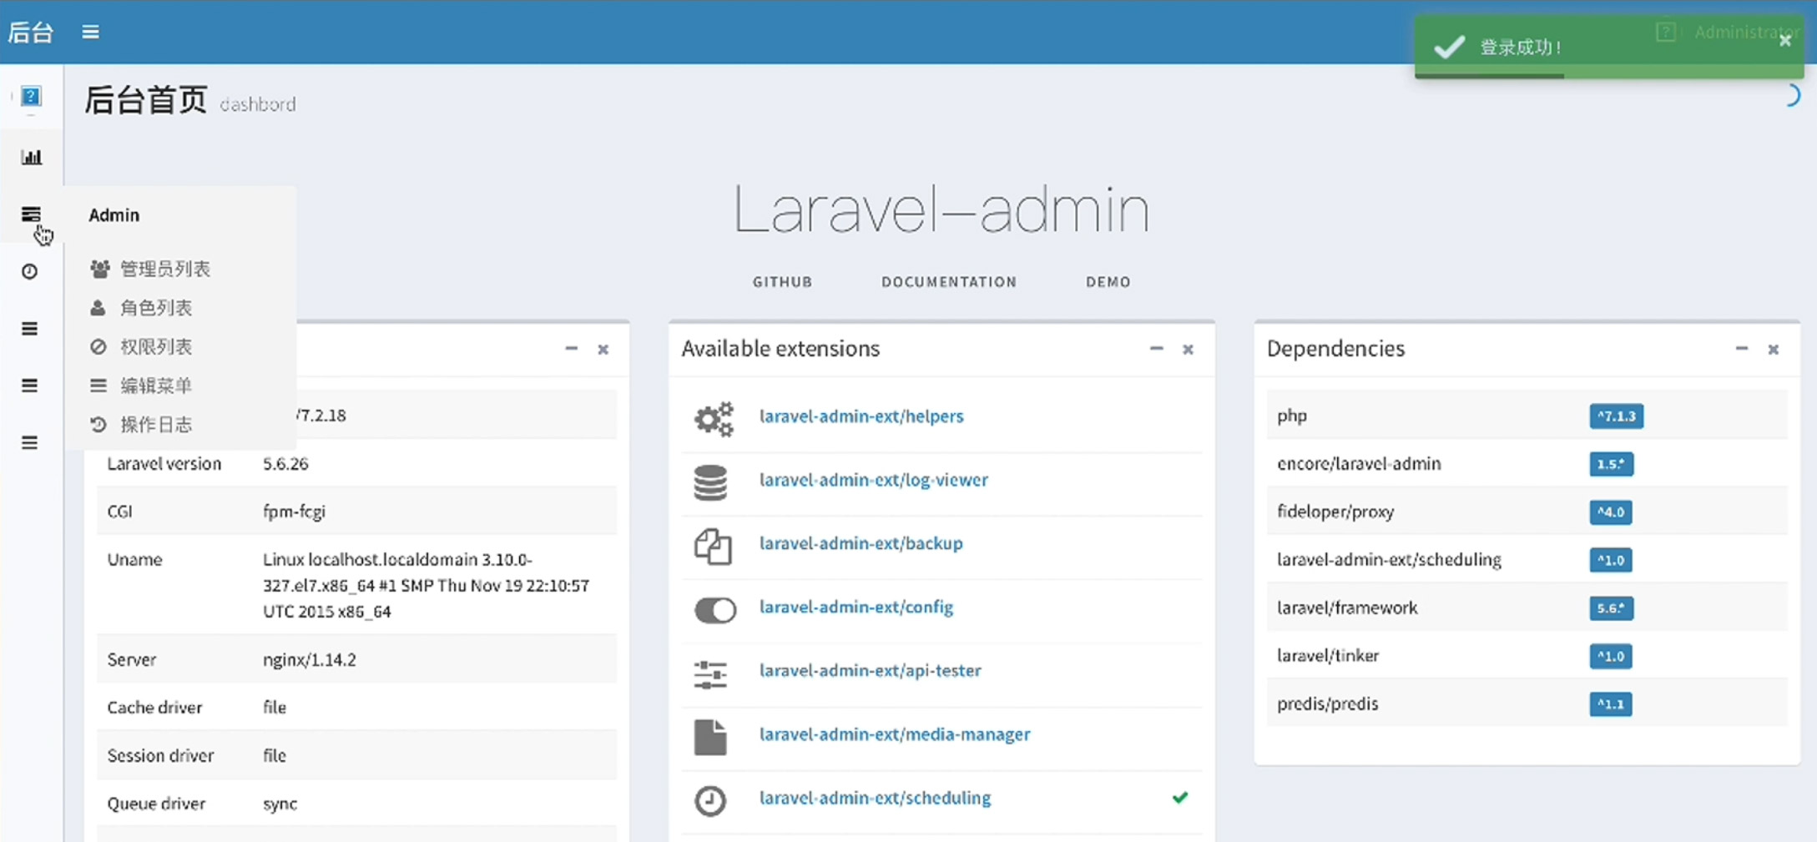Screen dimensions: 1817x842
Task: Toggle the sidebar hamburger in the top bar
Action: [90, 32]
